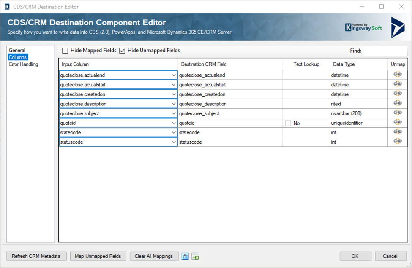
Task: Expand the quoteclose.actualend input column dropdown
Action: pos(173,75)
